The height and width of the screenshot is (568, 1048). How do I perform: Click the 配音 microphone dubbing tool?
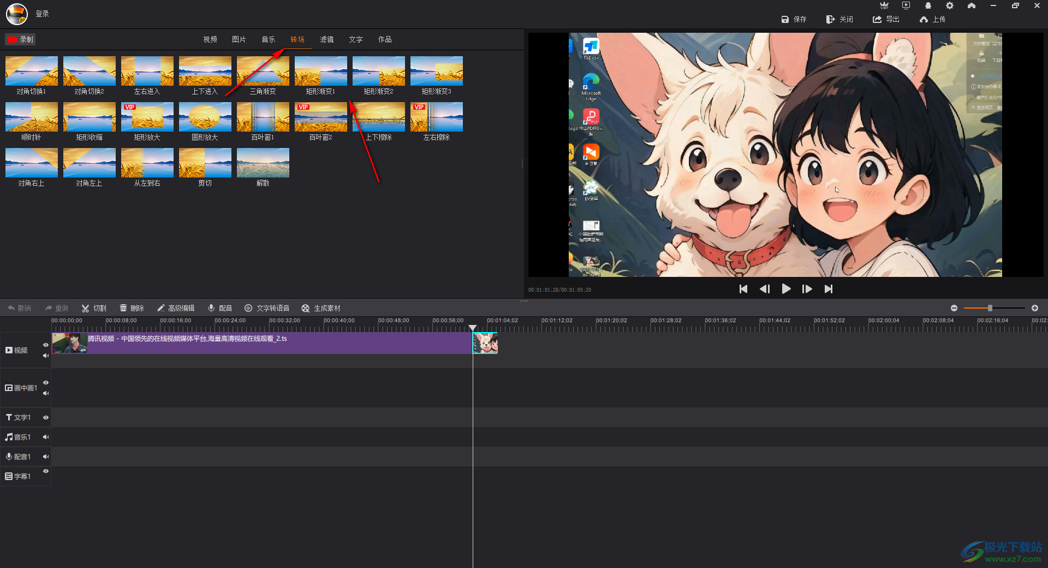tap(220, 308)
